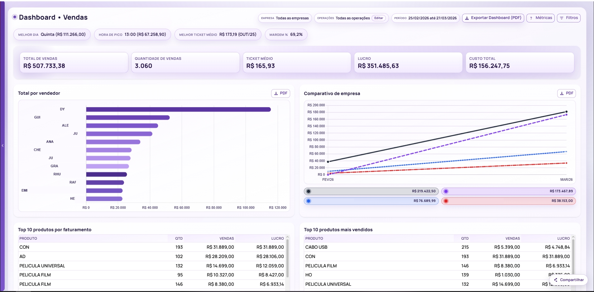The width and height of the screenshot is (594, 292).
Task: Open the Empresa selector Todas as empresas
Action: click(285, 18)
